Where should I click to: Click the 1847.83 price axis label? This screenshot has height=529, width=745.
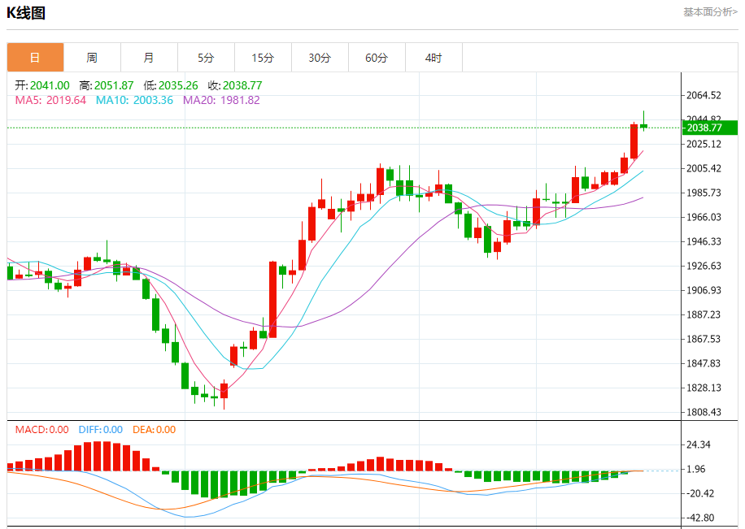[x=704, y=363]
